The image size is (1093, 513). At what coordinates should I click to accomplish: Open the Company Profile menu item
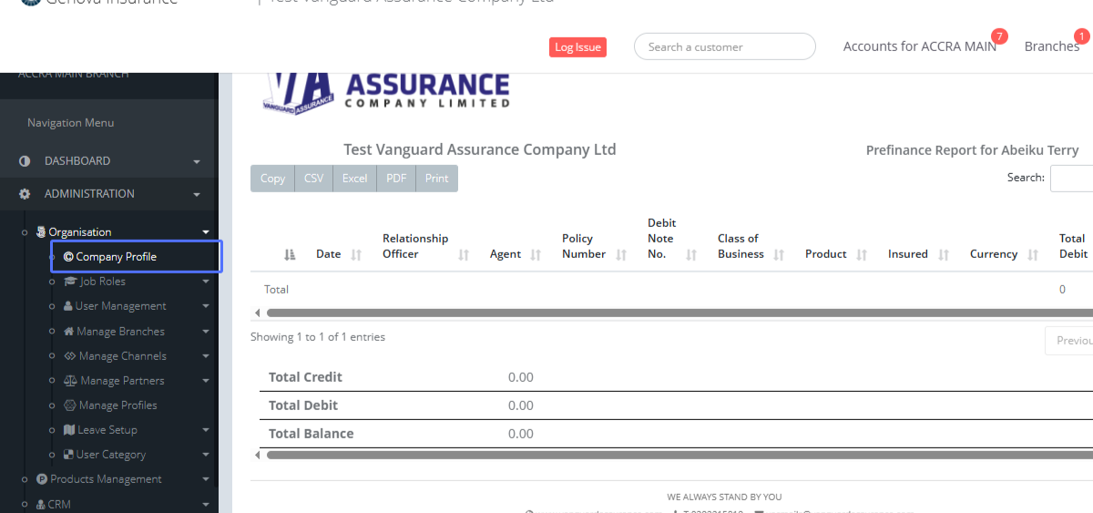point(116,257)
